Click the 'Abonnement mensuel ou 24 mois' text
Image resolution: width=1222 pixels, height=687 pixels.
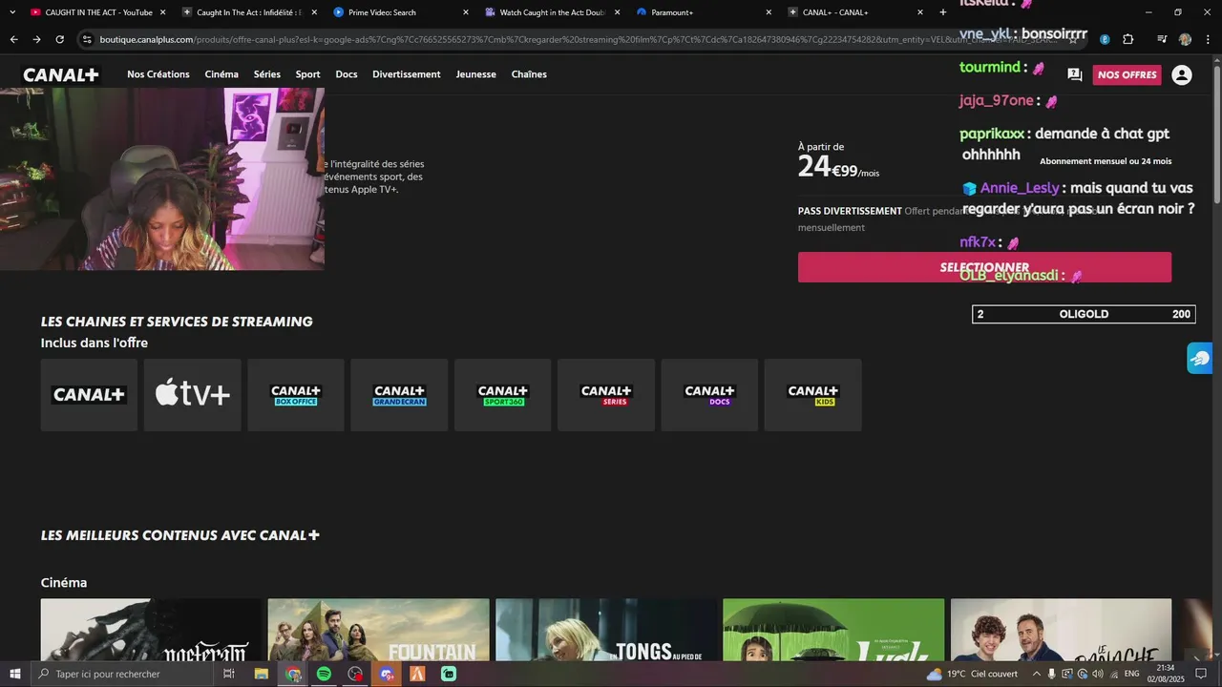click(x=1106, y=161)
